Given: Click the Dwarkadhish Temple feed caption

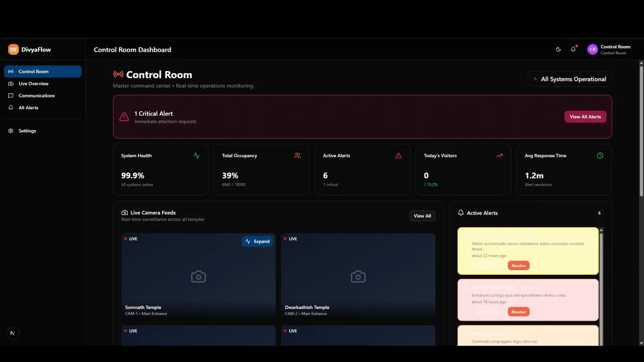Looking at the screenshot, I should pyautogui.click(x=307, y=310).
